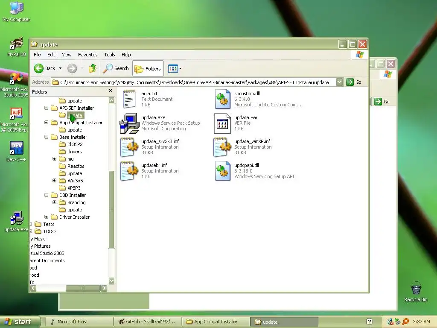437x328 pixels.
Task: Expand the Driver Installer tree node
Action: (x=46, y=217)
